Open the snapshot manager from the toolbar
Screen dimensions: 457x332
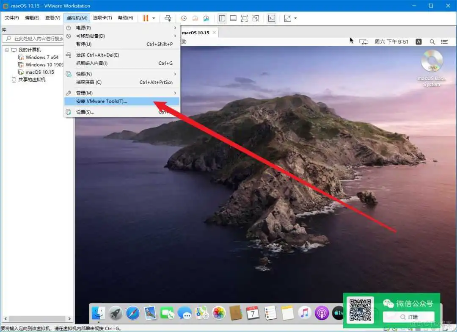pyautogui.click(x=206, y=18)
